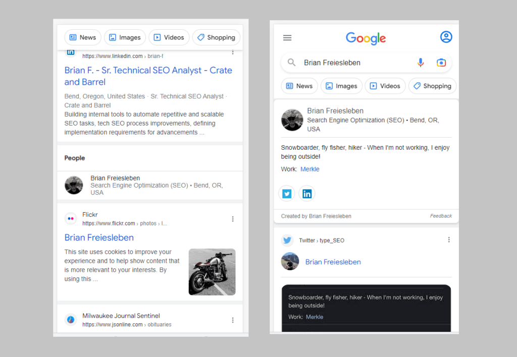The width and height of the screenshot is (517, 357).
Task: Open the hamburger navigation menu
Action: click(x=287, y=37)
